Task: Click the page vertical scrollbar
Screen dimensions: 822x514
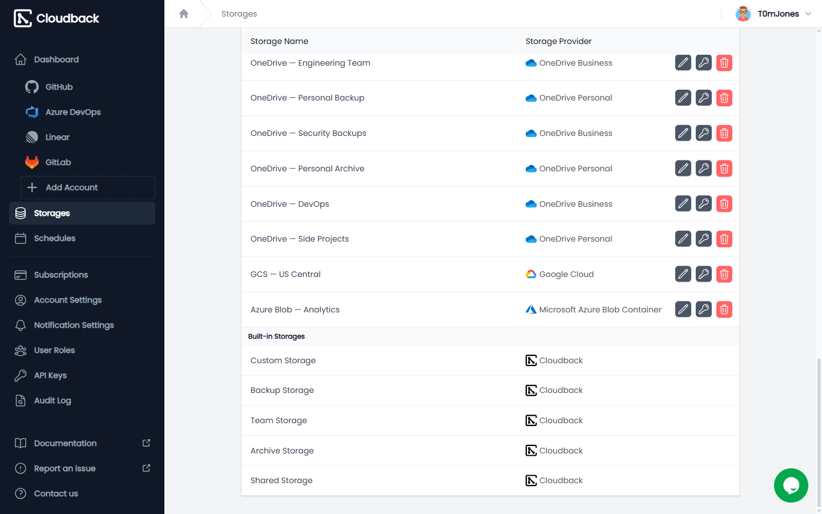Action: pyautogui.click(x=819, y=432)
